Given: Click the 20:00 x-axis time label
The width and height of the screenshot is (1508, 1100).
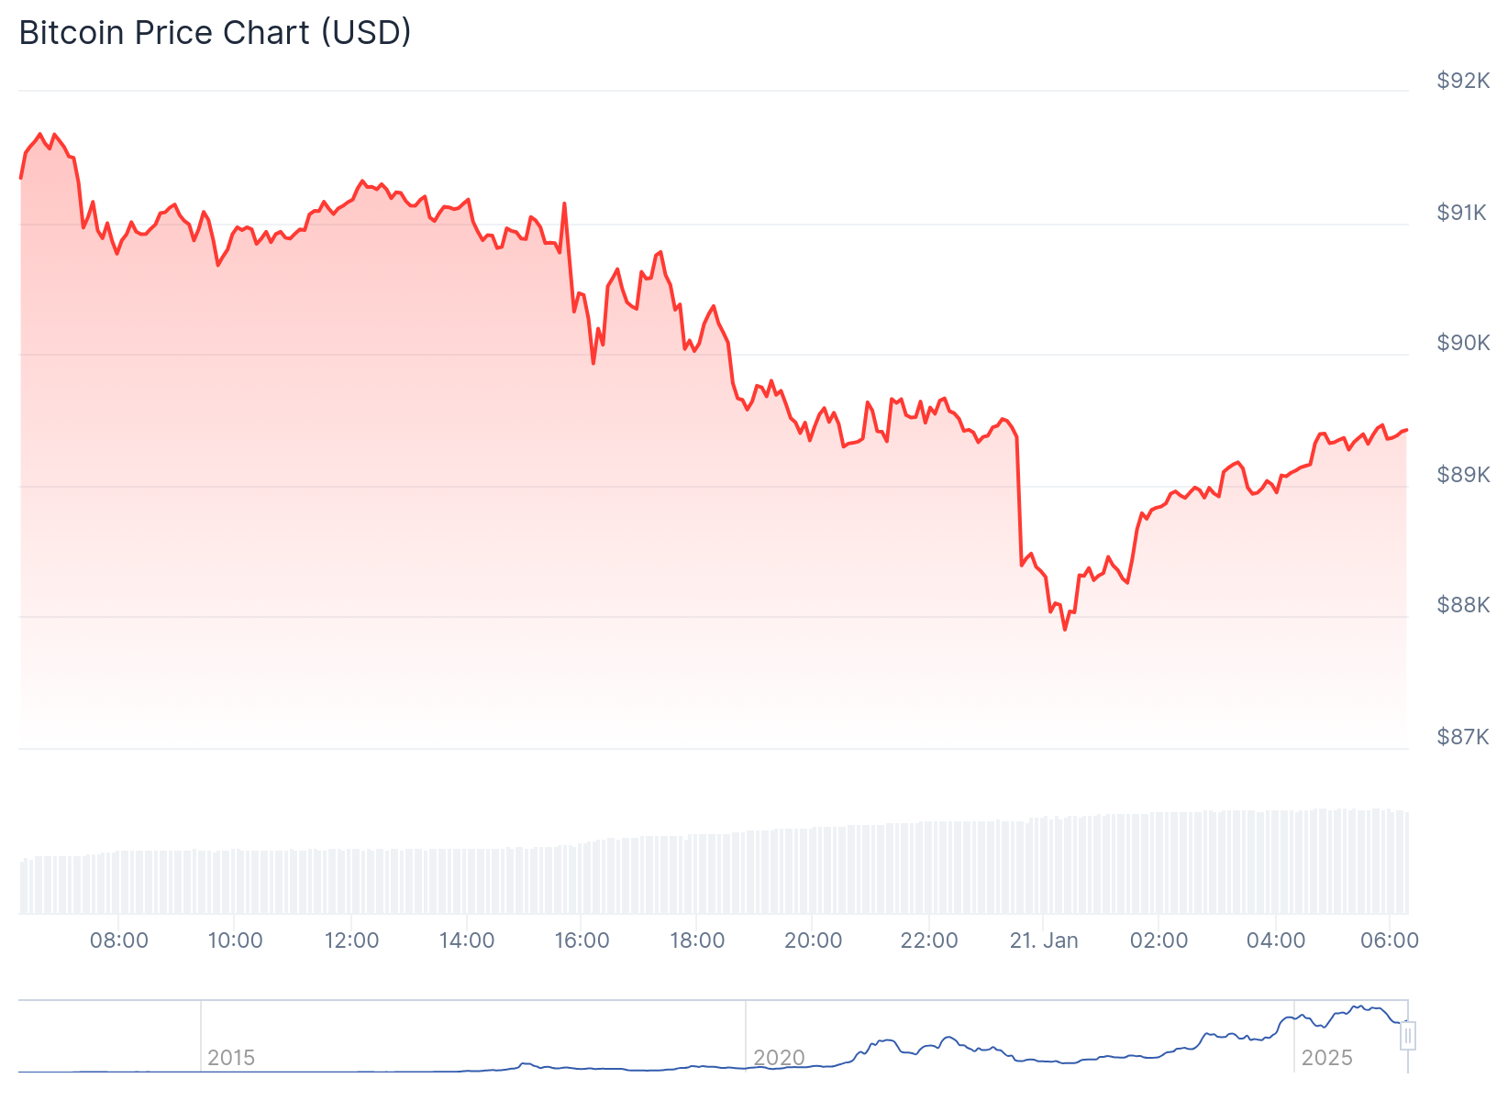Looking at the screenshot, I should (814, 940).
